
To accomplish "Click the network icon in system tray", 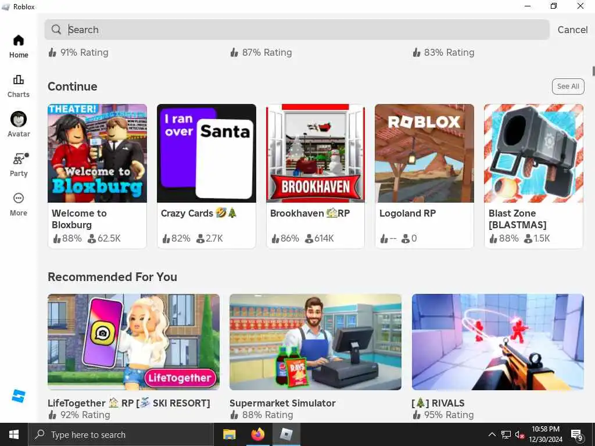I will pos(506,434).
